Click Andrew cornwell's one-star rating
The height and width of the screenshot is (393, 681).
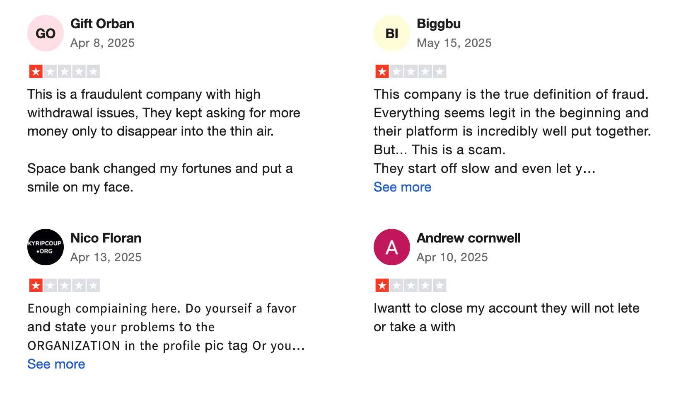coord(411,285)
